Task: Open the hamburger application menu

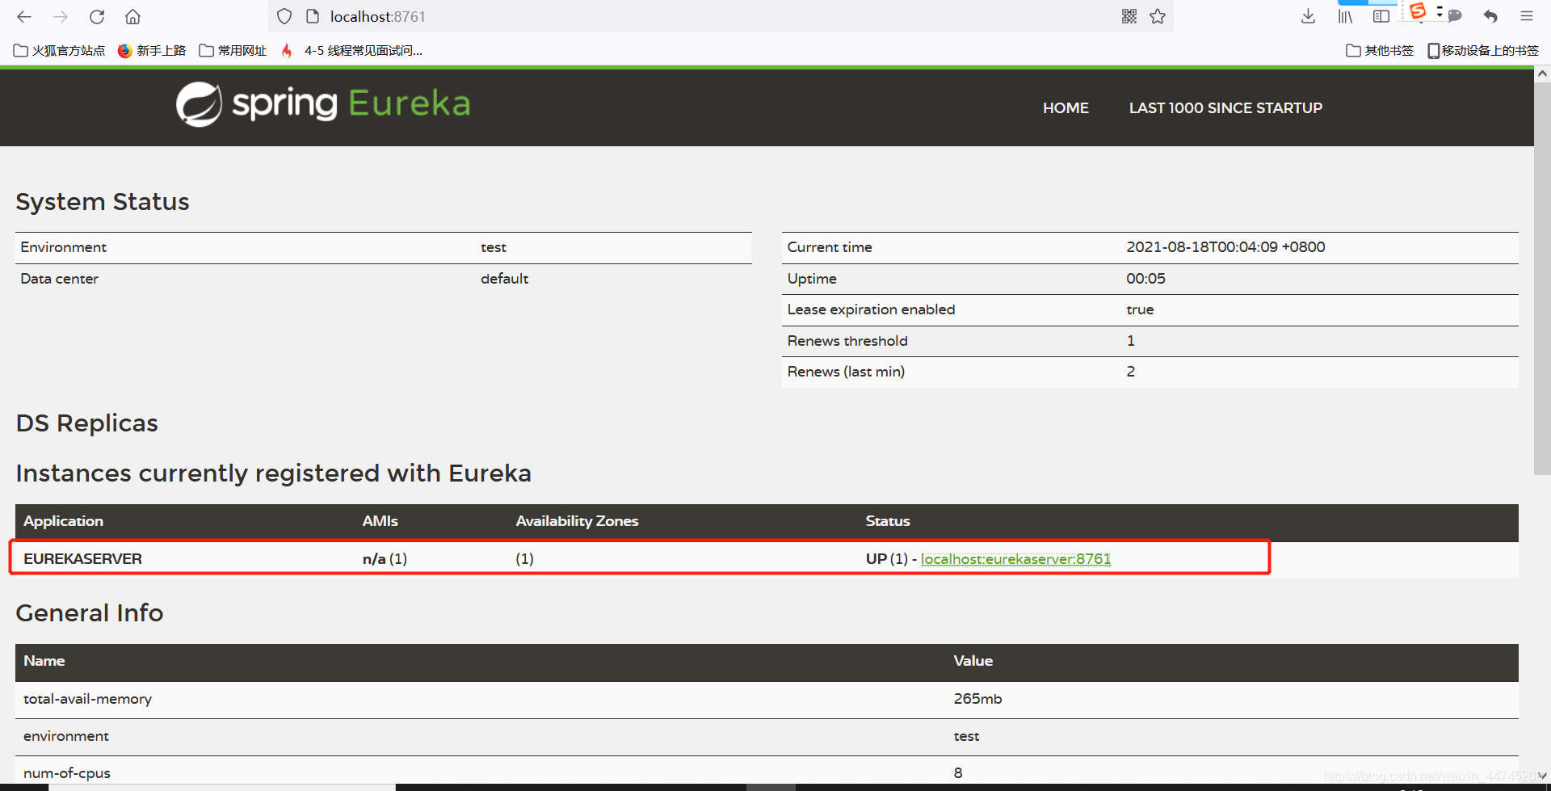Action: (x=1526, y=16)
